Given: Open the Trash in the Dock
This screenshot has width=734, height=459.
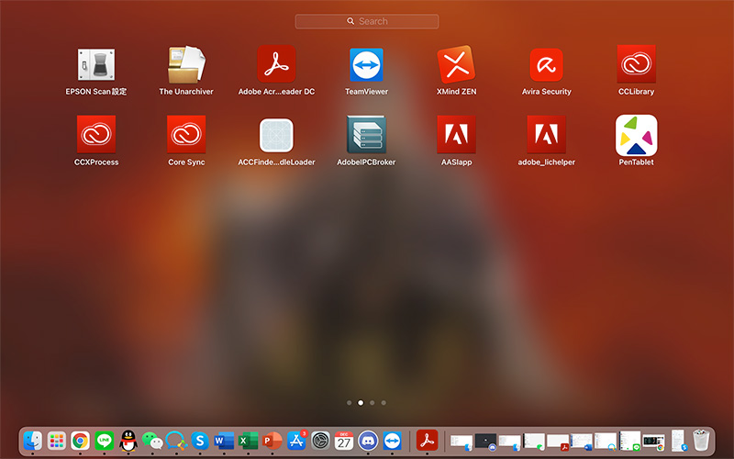Looking at the screenshot, I should tap(701, 441).
